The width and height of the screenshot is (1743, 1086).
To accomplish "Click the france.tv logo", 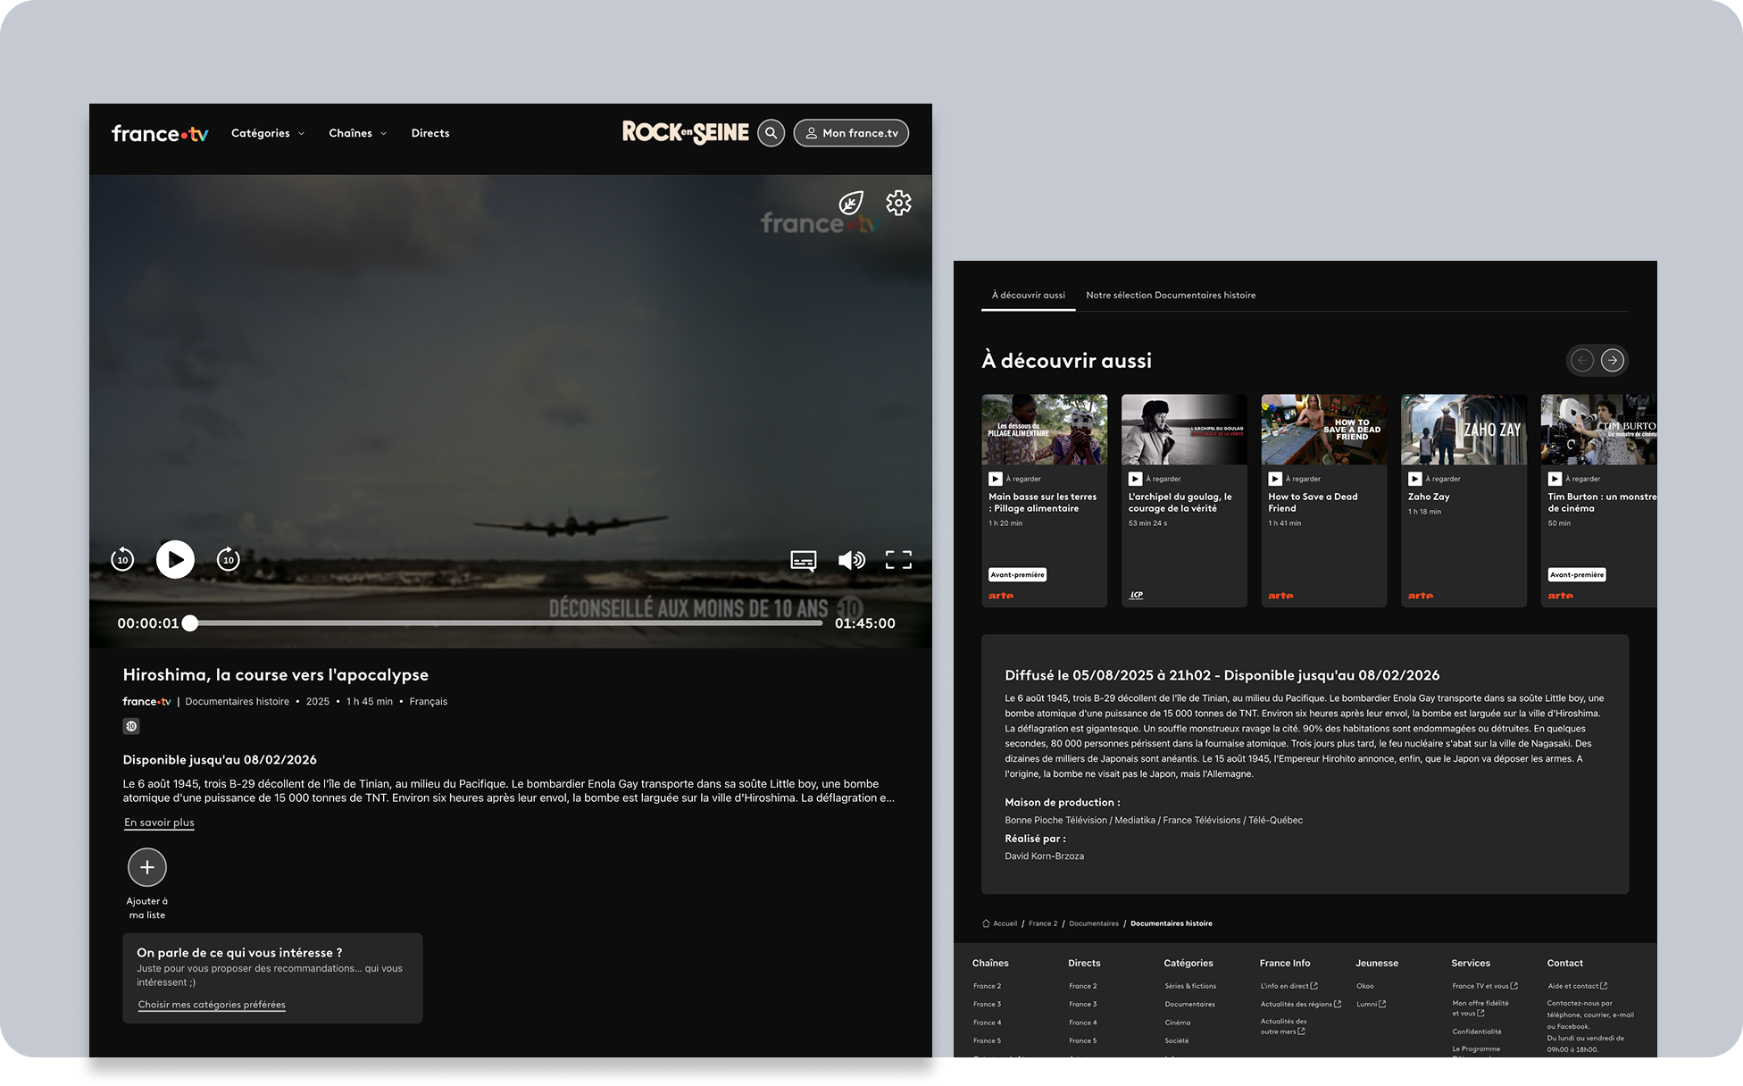I will click(160, 134).
